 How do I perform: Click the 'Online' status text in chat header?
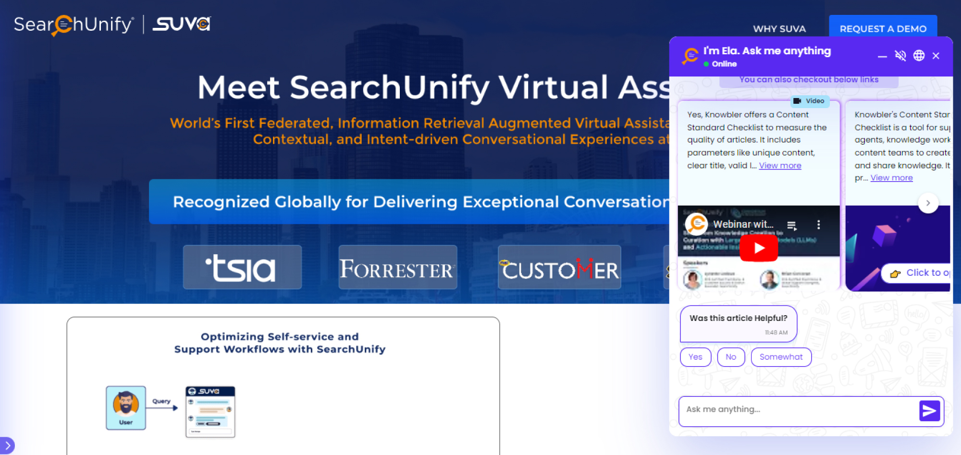pos(724,64)
